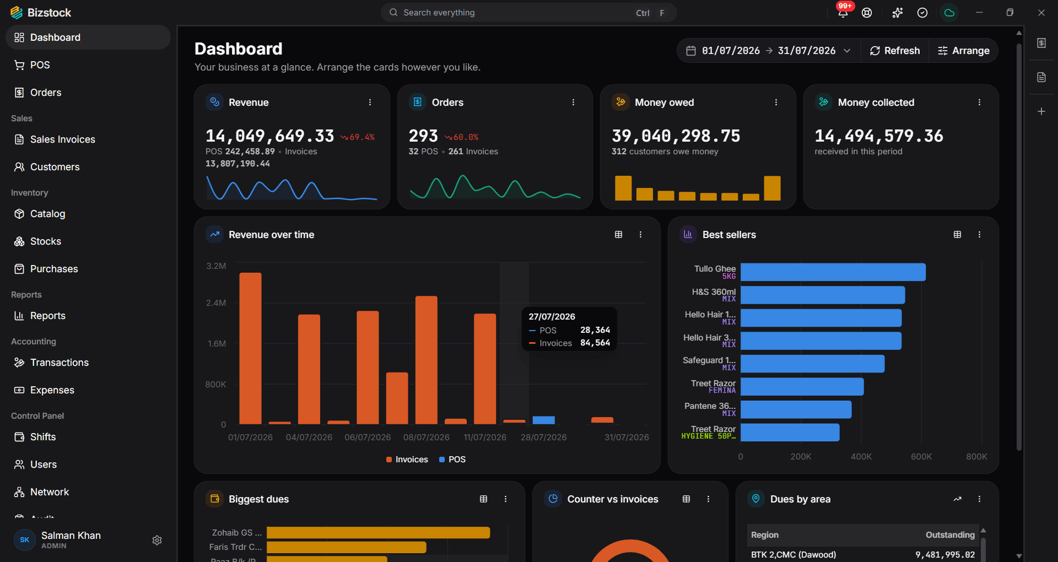The height and width of the screenshot is (562, 1058).
Task: Click the Zohaib GS bar in Biggest dues
Action: click(378, 533)
